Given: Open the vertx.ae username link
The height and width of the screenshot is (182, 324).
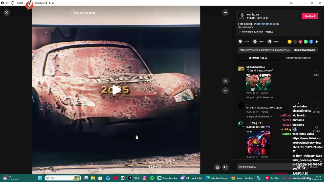Looking at the screenshot, I should point(253,14).
